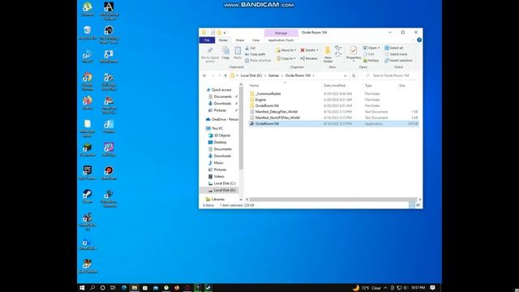Image resolution: width=519 pixels, height=292 pixels.
Task: Select OneDrive - Personal in sidebar
Action: coord(221,119)
